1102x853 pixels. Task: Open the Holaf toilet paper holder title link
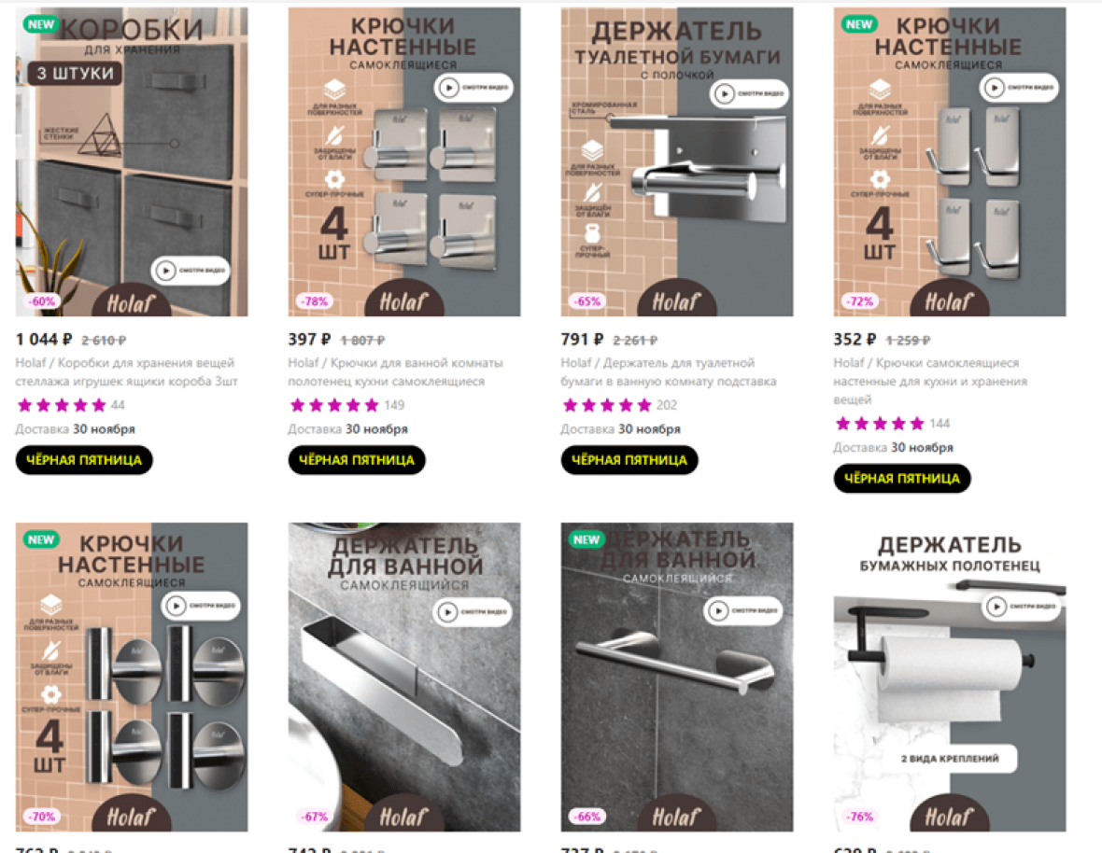[669, 372]
